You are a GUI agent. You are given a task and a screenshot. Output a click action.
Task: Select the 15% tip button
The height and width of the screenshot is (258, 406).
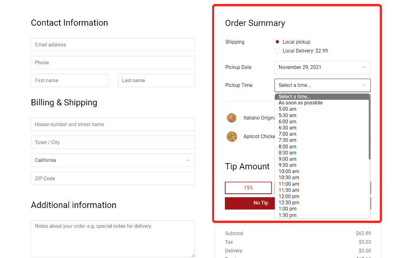[248, 188]
